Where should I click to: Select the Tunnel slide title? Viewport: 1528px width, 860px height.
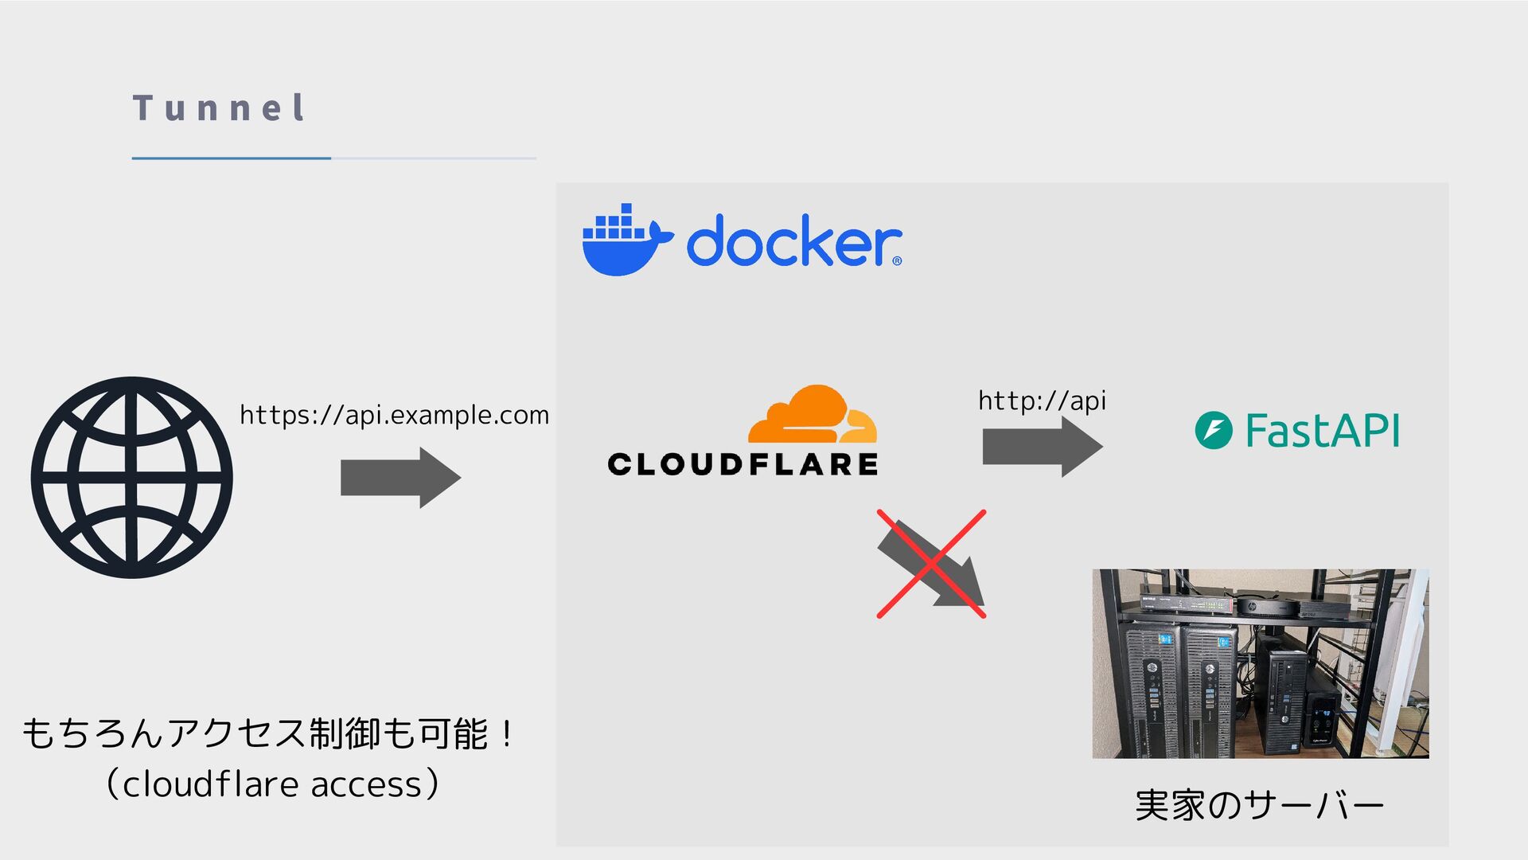pos(220,107)
